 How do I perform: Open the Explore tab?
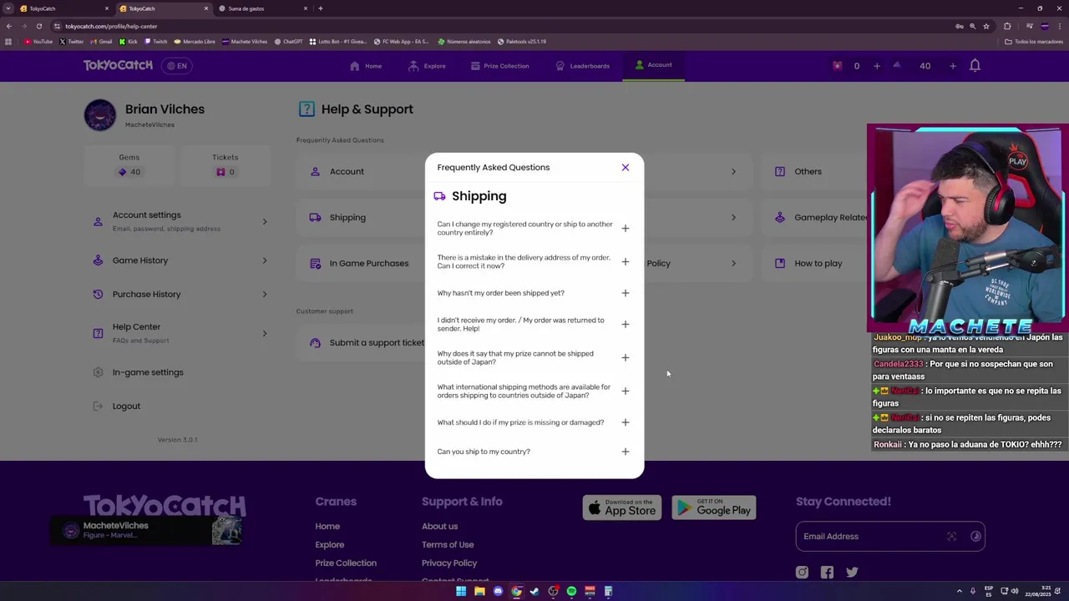tap(426, 66)
